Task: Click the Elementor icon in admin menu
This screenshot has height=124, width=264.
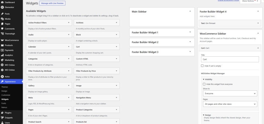Action: tap(2, 7)
